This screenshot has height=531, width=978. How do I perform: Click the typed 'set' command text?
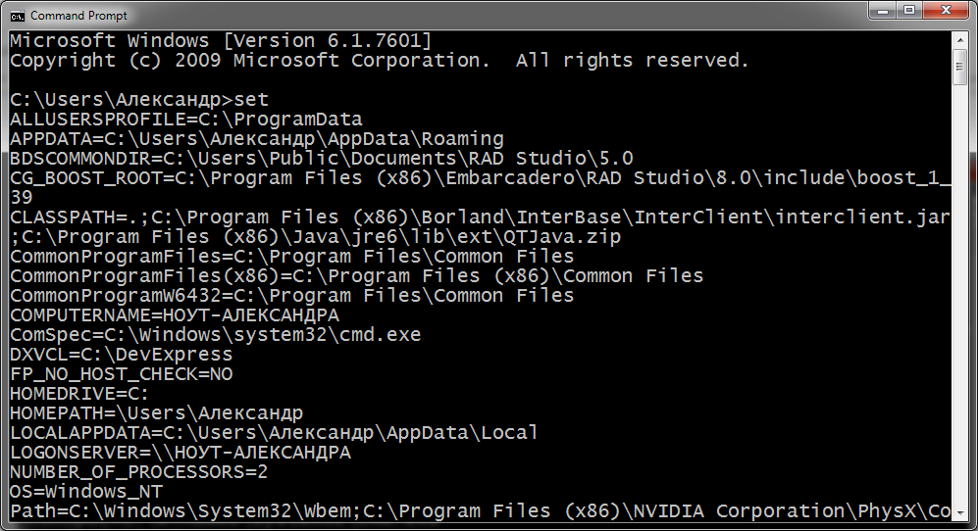click(251, 100)
